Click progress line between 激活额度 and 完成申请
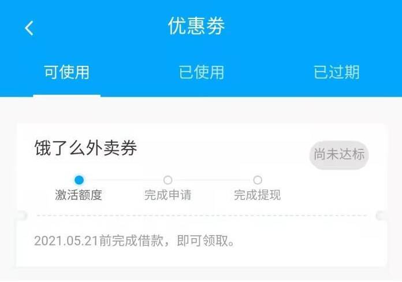Viewport: 402px width, 282px height. click(x=124, y=180)
